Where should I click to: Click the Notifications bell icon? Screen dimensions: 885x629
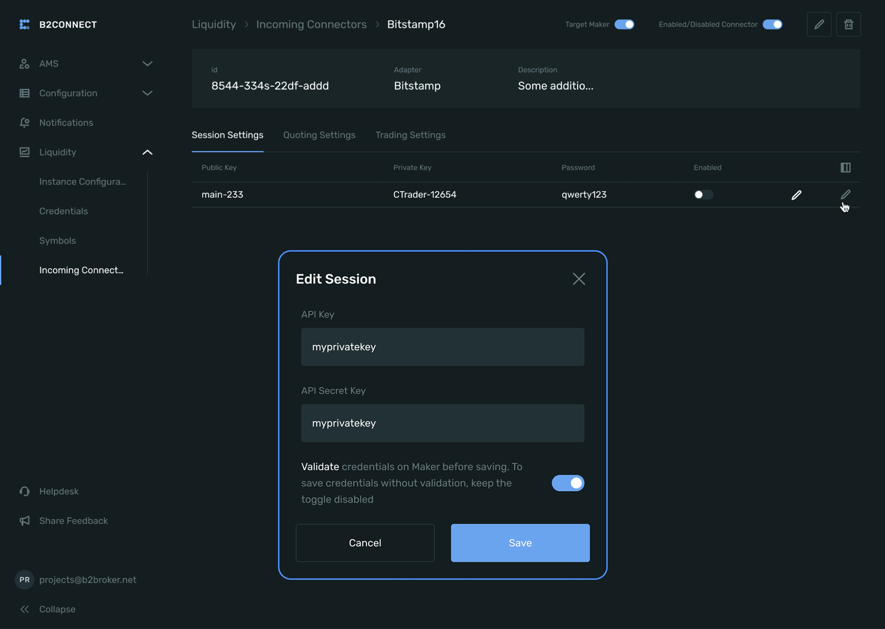pyautogui.click(x=24, y=123)
